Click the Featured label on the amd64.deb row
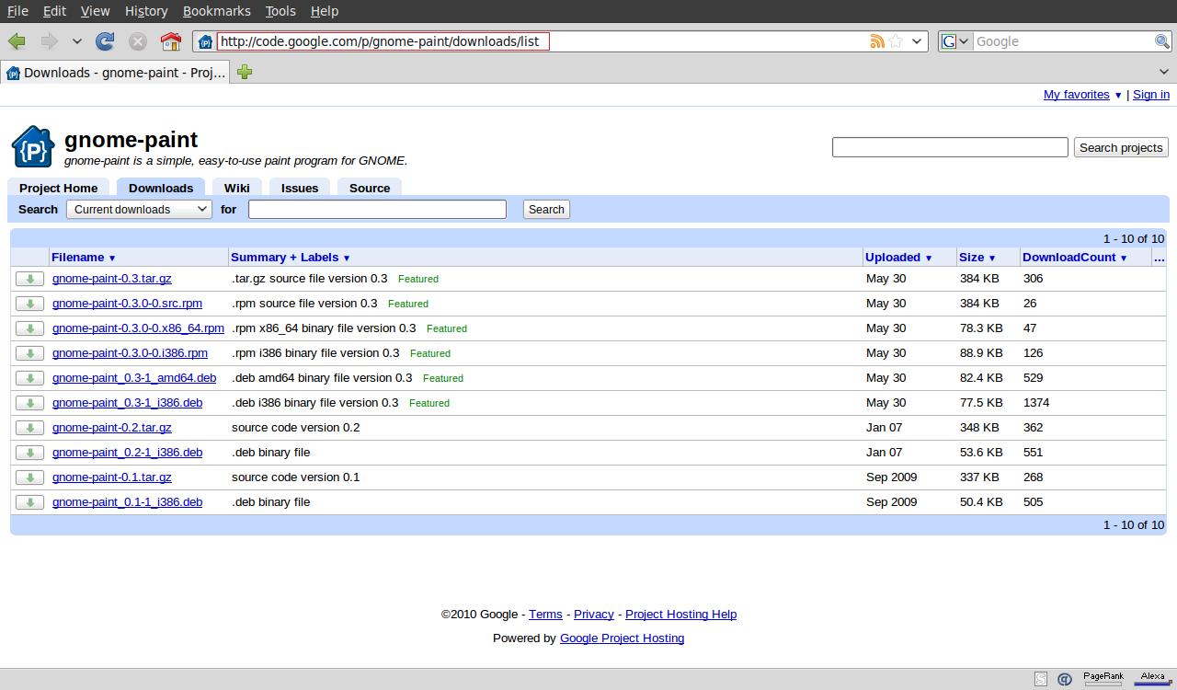 (443, 378)
